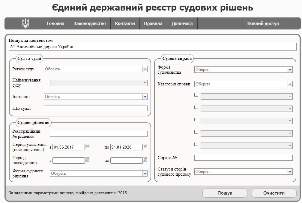
Task: Open calendar for receipt period end date
Action: (x=145, y=160)
